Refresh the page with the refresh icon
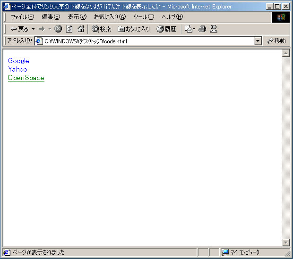 69,29
